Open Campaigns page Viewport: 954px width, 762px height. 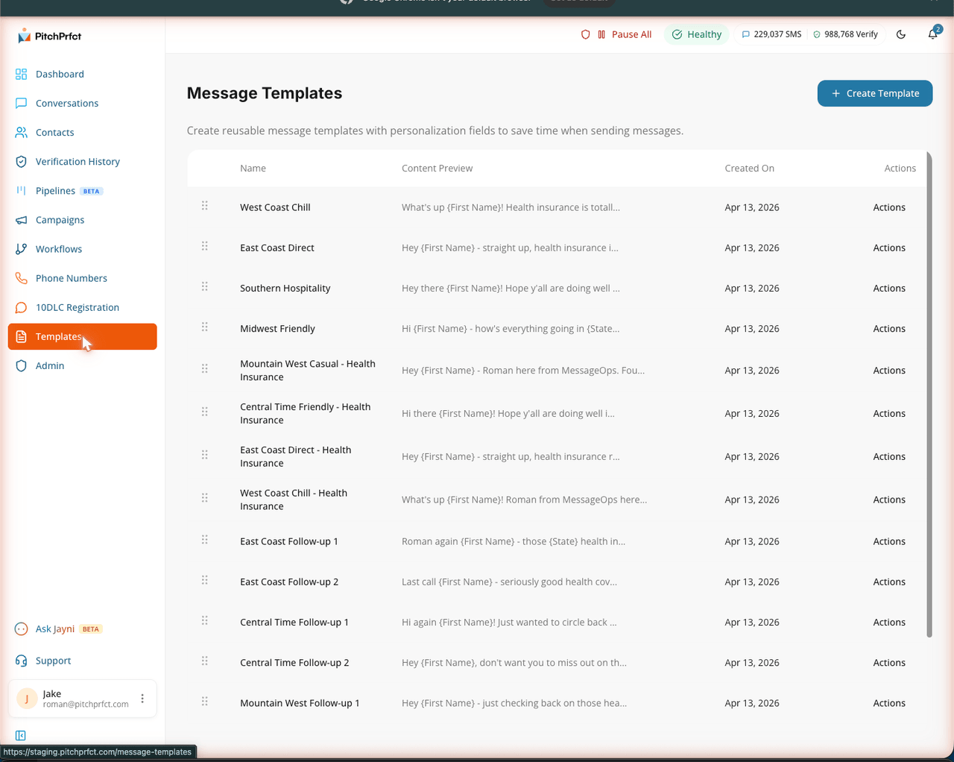(x=82, y=219)
